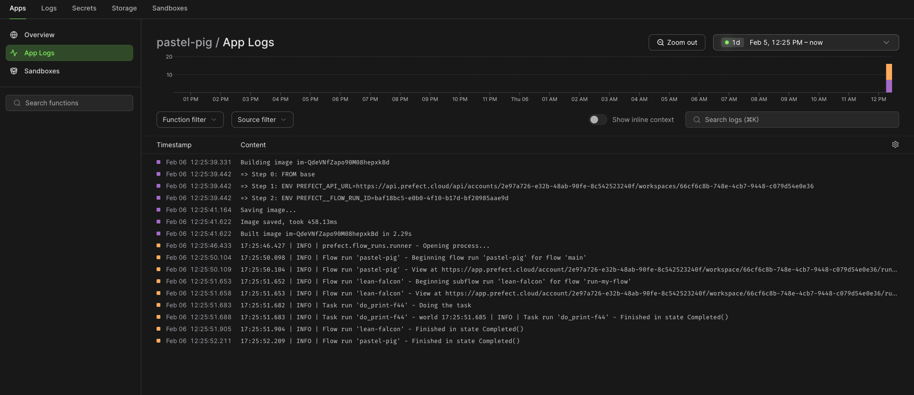The width and height of the screenshot is (914, 395).
Task: Click the magnifier icon in Search logs field
Action: 697,120
